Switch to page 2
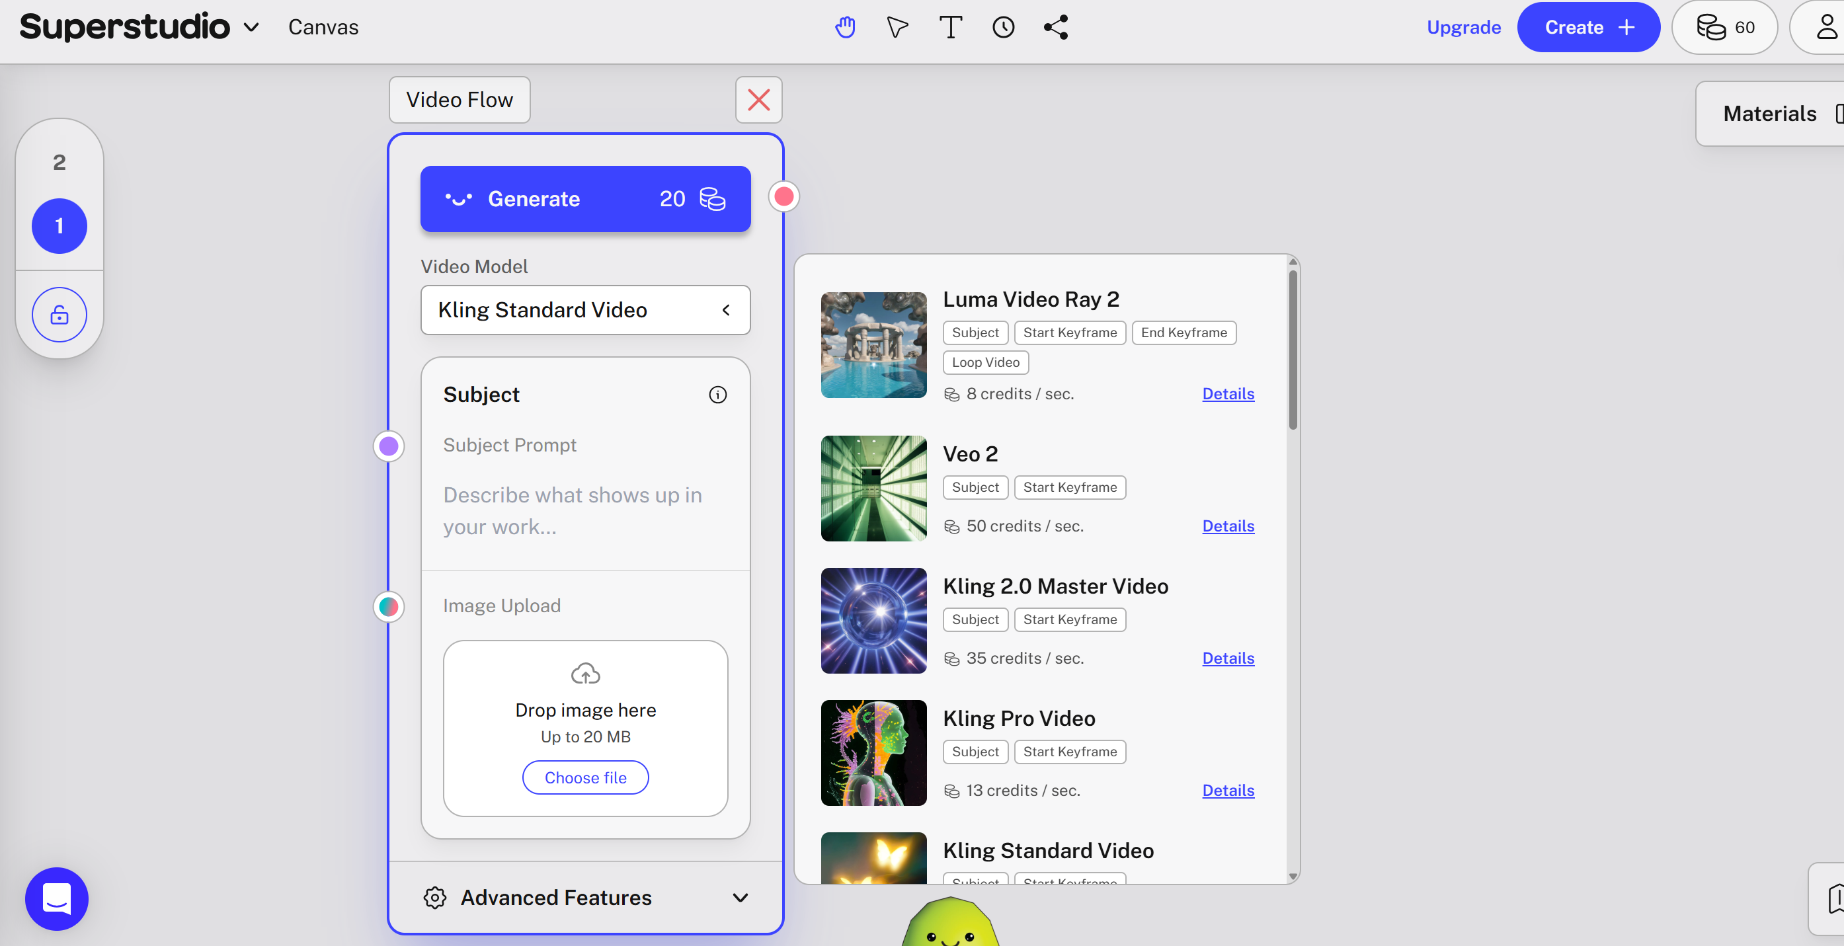 (x=60, y=163)
